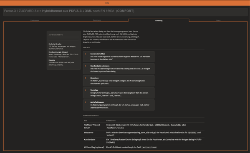This screenshot has height=153, width=250.
Task: Jump to 'Ein Script für alles' section
Action: (55, 44)
